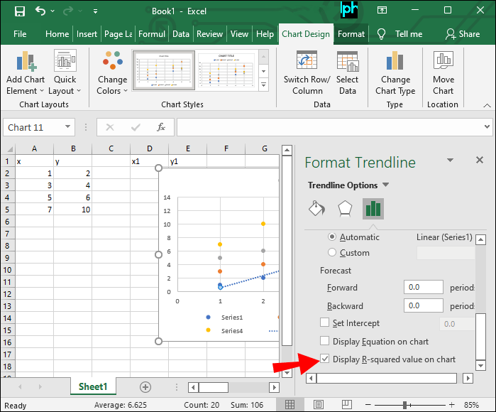Open the Change Colors dropdown

tap(112, 73)
